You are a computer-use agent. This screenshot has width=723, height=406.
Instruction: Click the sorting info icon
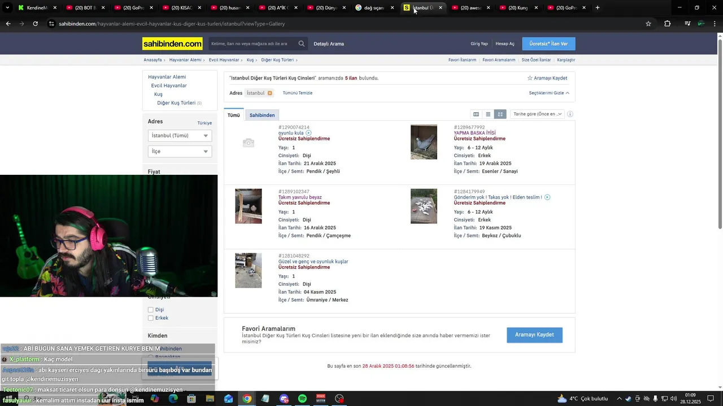coord(570,114)
